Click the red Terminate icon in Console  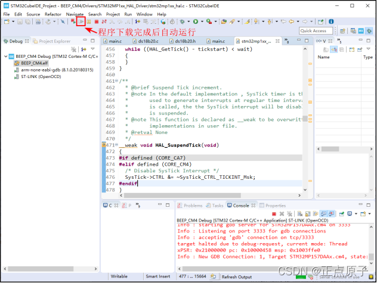coord(274,214)
